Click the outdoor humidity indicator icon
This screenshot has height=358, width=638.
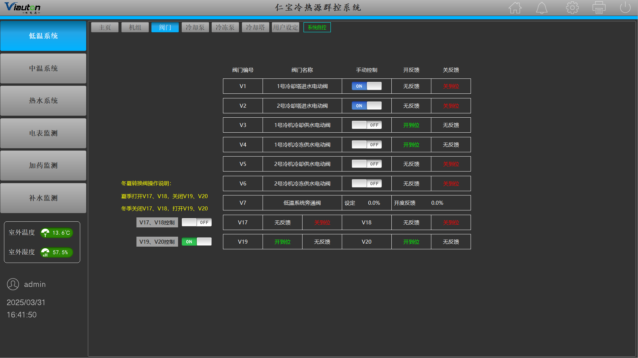pos(45,253)
